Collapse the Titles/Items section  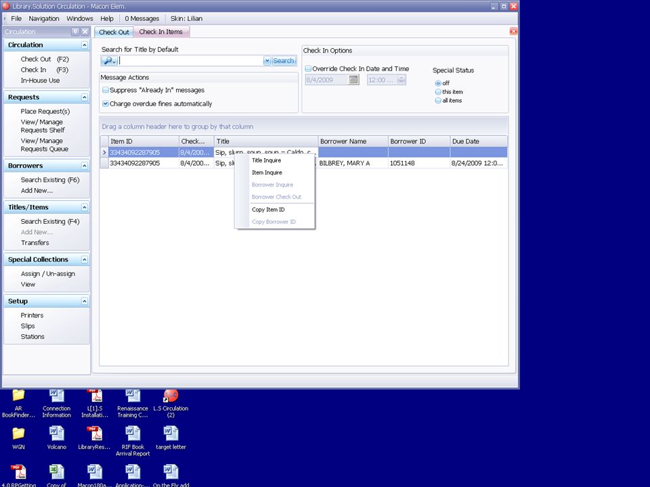(84, 208)
